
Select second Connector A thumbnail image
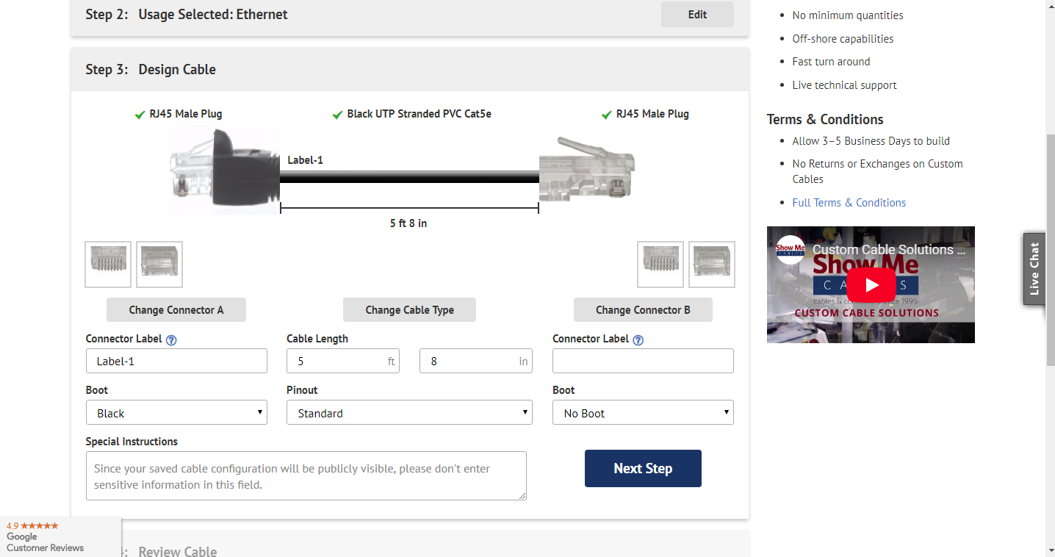click(159, 265)
